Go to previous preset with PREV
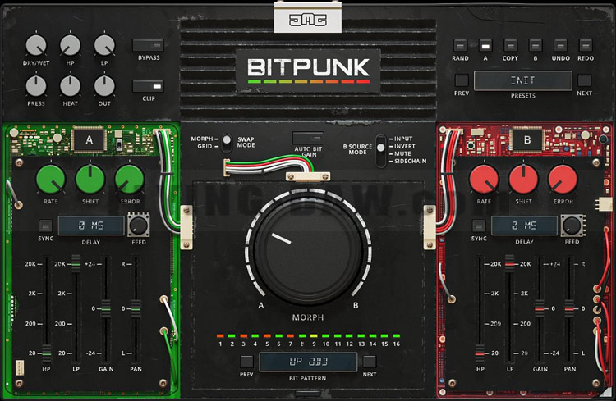 click(462, 80)
